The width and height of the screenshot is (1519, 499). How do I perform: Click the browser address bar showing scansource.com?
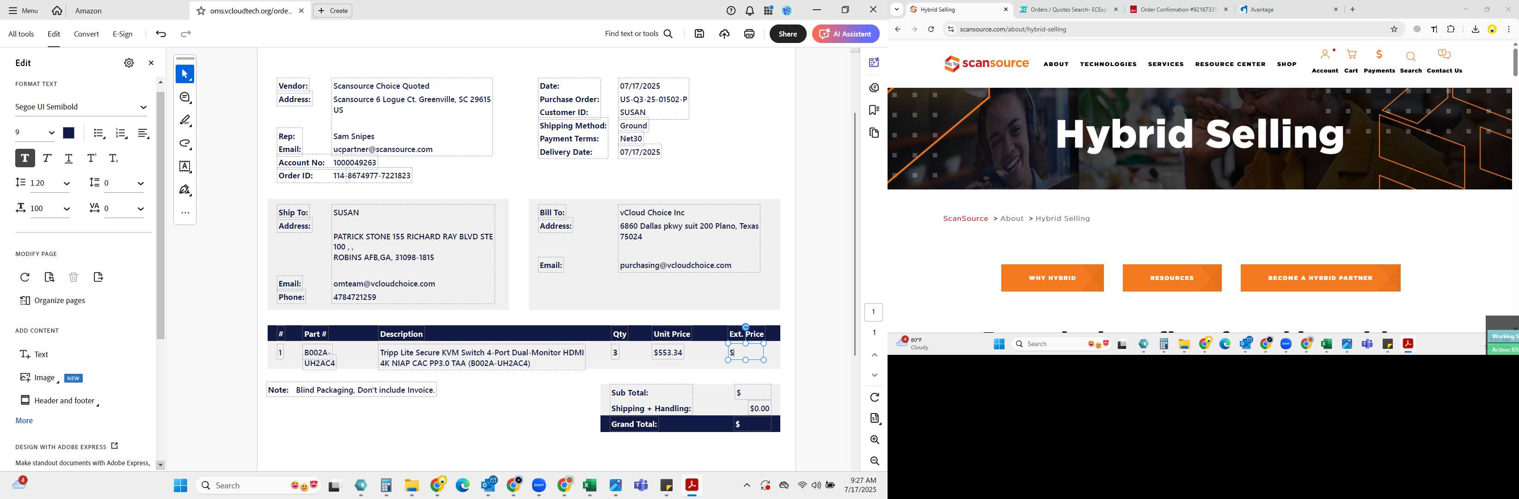[1168, 30]
